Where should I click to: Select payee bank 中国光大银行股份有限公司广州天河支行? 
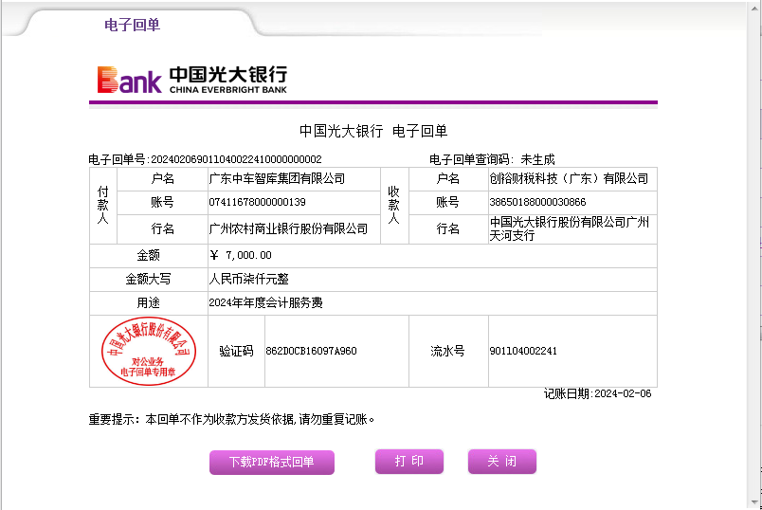[x=569, y=228]
